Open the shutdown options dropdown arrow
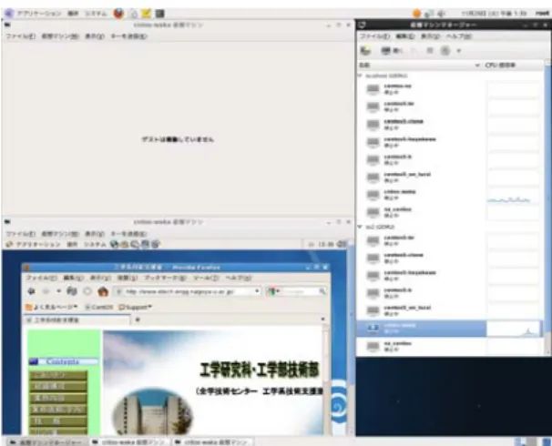552x446 pixels. point(458,51)
